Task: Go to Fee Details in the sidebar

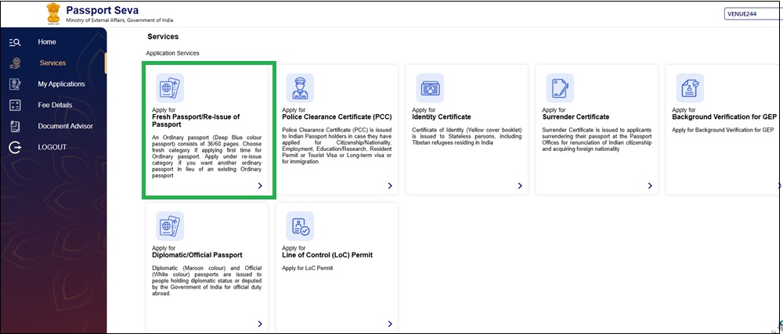Action: [x=55, y=105]
